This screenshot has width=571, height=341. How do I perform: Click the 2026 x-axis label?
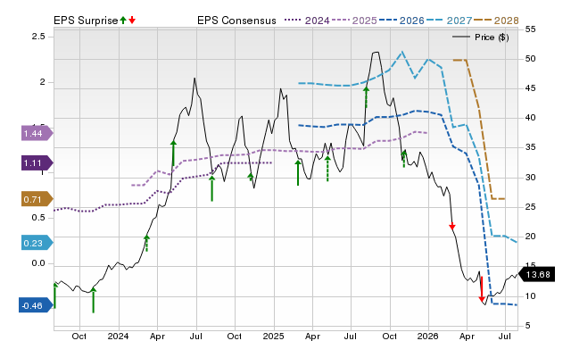[x=428, y=336]
